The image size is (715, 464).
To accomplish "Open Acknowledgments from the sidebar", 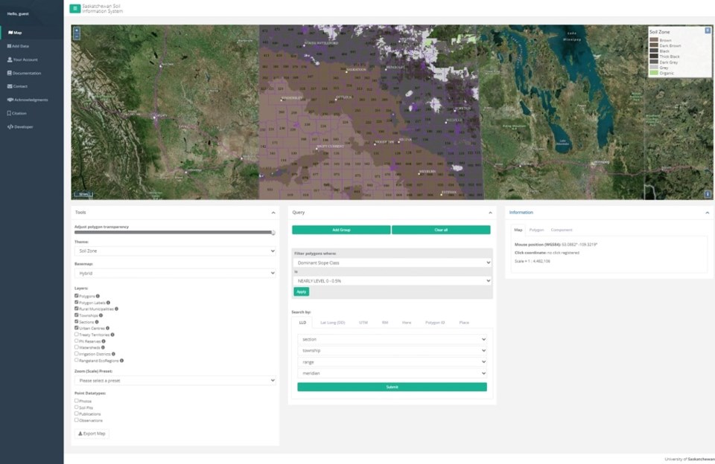I will click(28, 100).
